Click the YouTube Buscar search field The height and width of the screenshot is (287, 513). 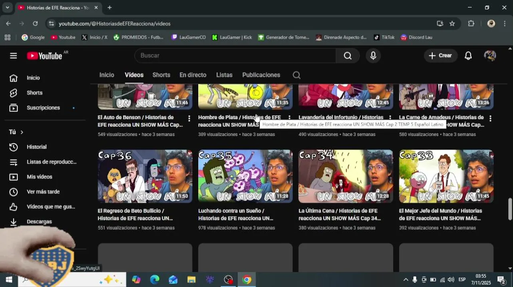[235, 56]
